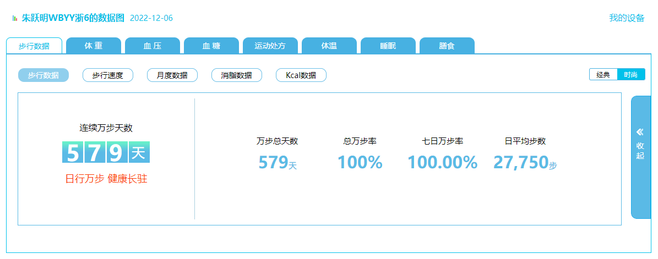
Task: Click the 579天 total days value
Action: coord(278,163)
